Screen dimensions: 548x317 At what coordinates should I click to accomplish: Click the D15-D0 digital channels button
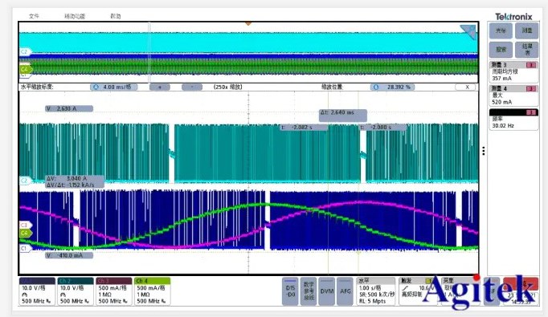(x=290, y=291)
